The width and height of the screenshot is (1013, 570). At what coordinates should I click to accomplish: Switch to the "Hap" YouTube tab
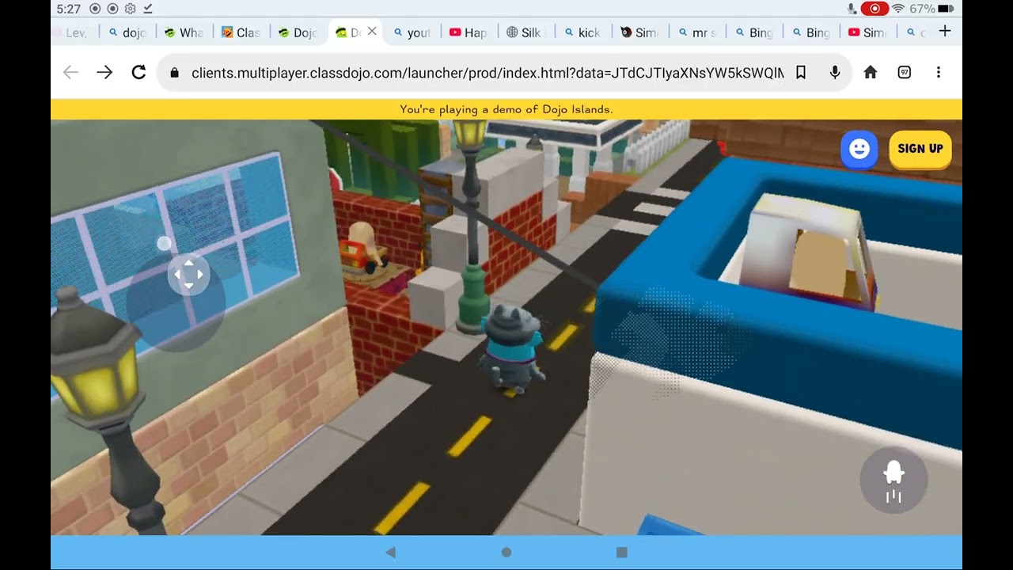pos(469,32)
